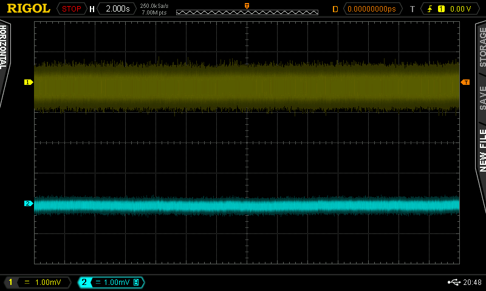Click the red STOP run status badge

coord(71,9)
